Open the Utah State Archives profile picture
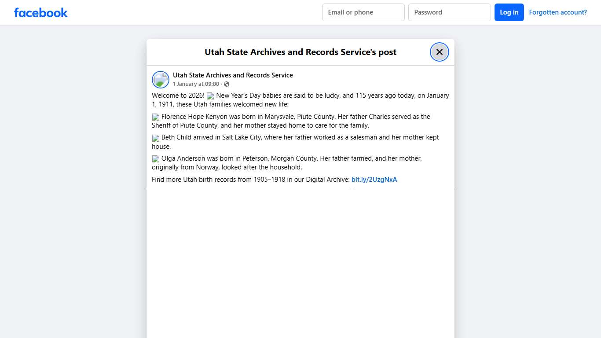The width and height of the screenshot is (601, 338). click(161, 80)
